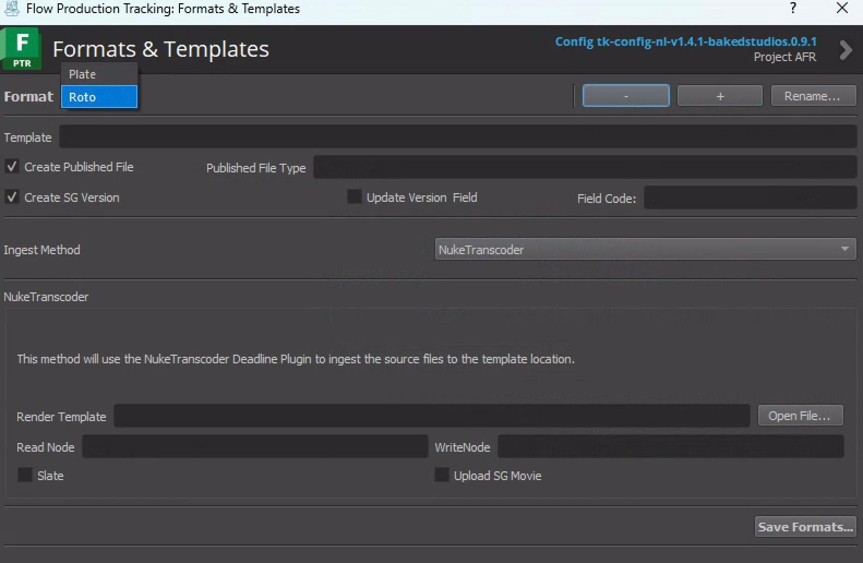Click the minus button to remove format

tap(626, 96)
